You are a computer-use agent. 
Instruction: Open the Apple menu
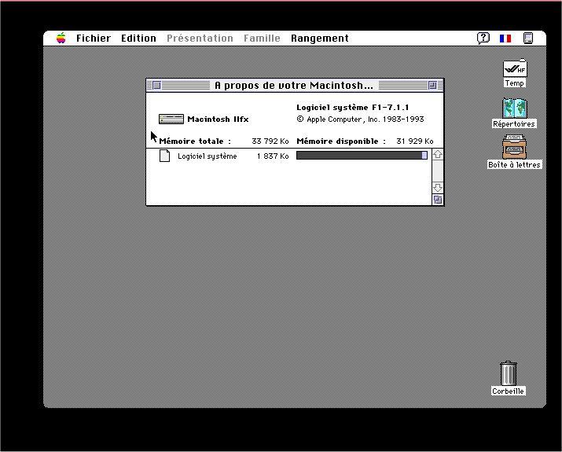[61, 38]
